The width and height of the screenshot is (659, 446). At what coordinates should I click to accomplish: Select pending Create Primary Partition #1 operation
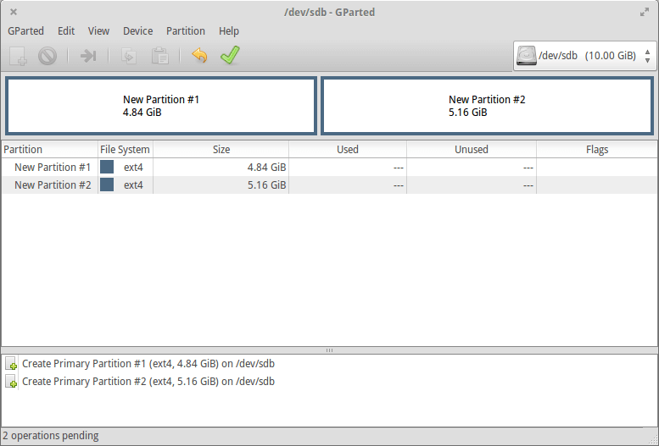click(x=148, y=364)
